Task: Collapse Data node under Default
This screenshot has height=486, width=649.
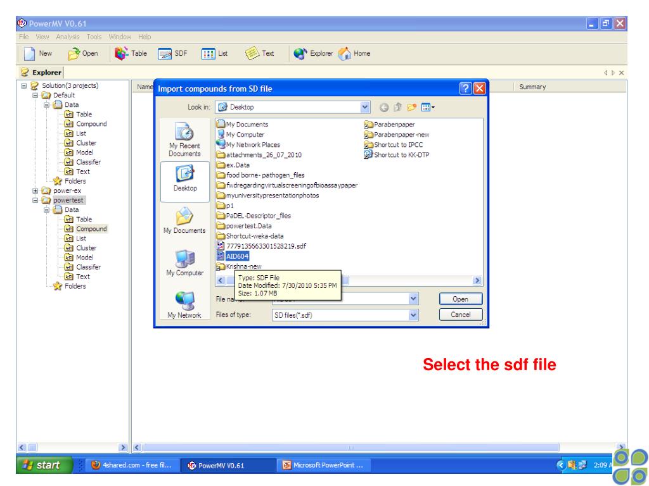Action: click(46, 105)
